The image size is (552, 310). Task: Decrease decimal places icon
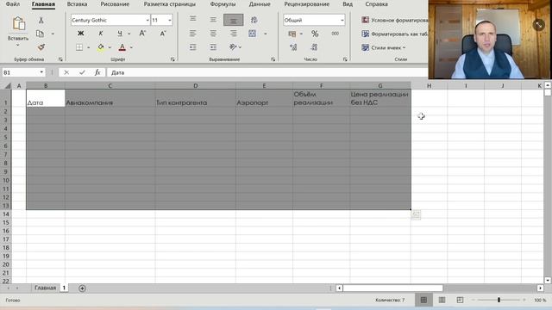[x=314, y=47]
